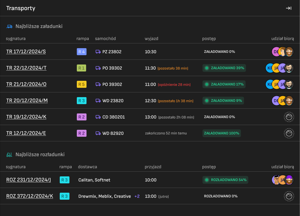Open participant avatars for TR 20/12/2024/M

(283, 101)
